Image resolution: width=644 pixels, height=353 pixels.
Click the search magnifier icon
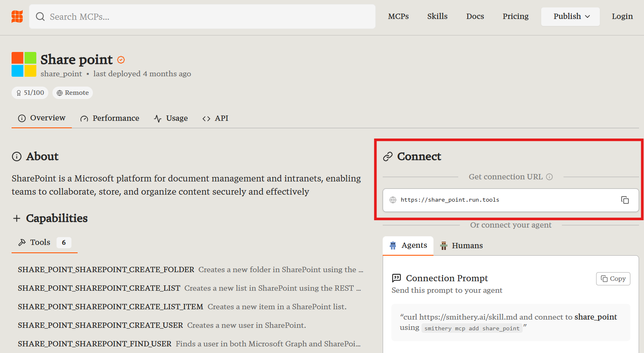point(40,16)
